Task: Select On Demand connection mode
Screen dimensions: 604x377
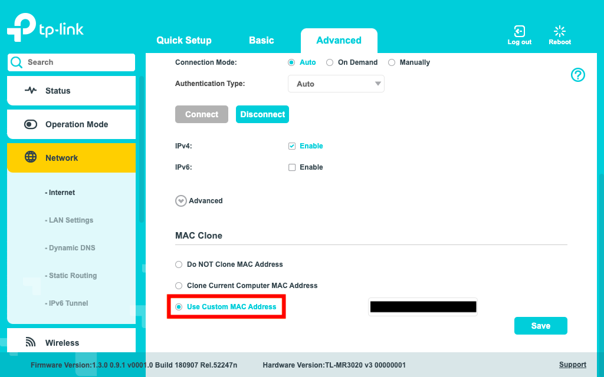Action: [x=330, y=62]
